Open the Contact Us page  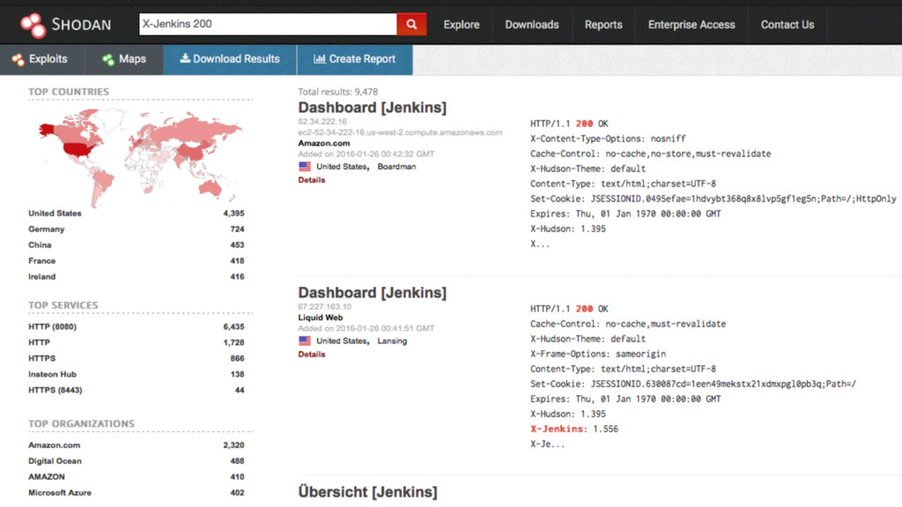(x=787, y=25)
